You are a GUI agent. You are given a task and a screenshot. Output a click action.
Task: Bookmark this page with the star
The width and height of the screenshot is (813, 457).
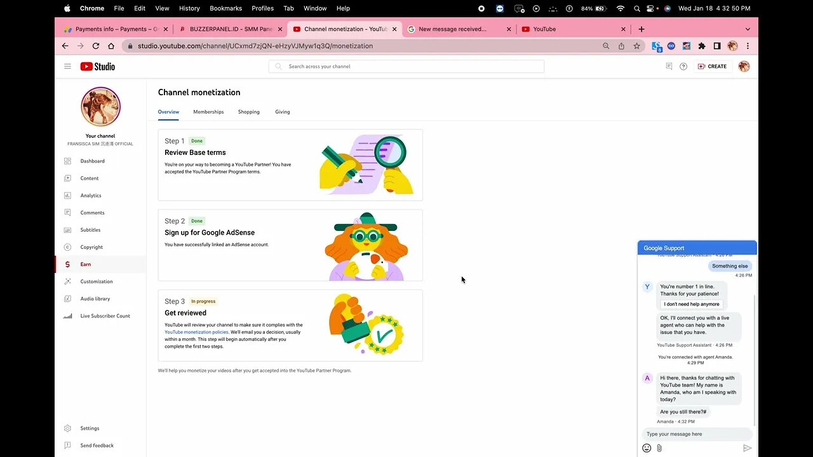pos(636,46)
